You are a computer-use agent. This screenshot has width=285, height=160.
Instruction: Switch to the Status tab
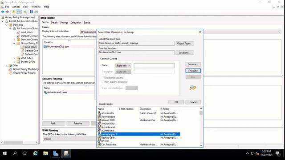point(87,23)
